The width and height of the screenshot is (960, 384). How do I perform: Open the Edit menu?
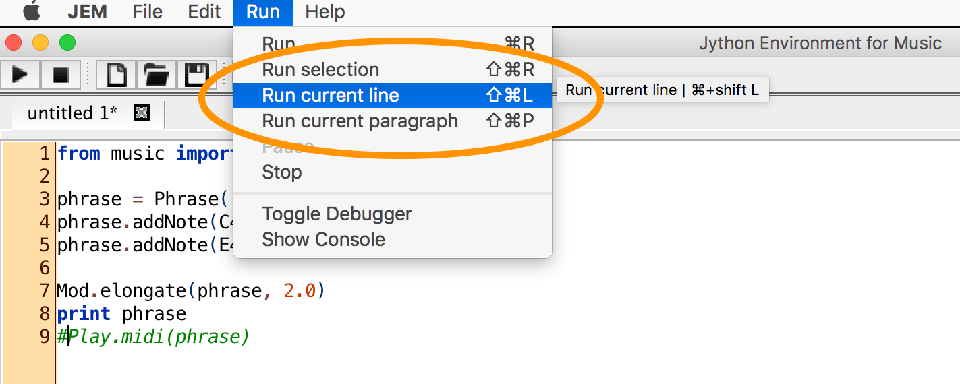pyautogui.click(x=204, y=11)
